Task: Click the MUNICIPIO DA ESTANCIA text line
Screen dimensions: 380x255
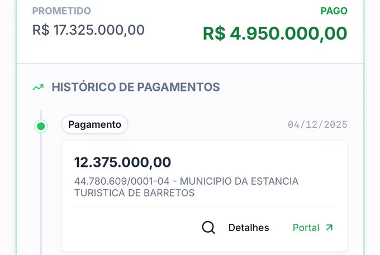Action: pos(239,181)
